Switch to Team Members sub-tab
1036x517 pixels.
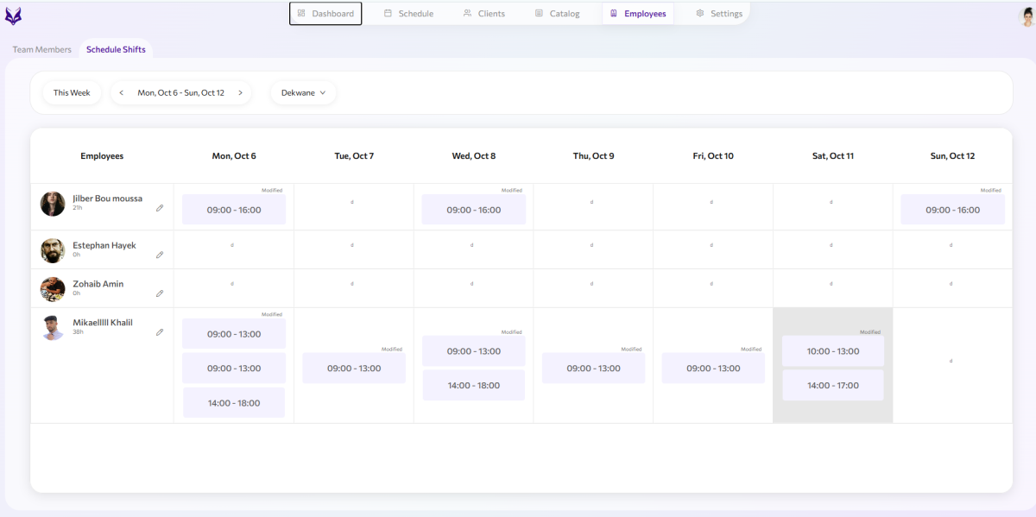tap(41, 50)
